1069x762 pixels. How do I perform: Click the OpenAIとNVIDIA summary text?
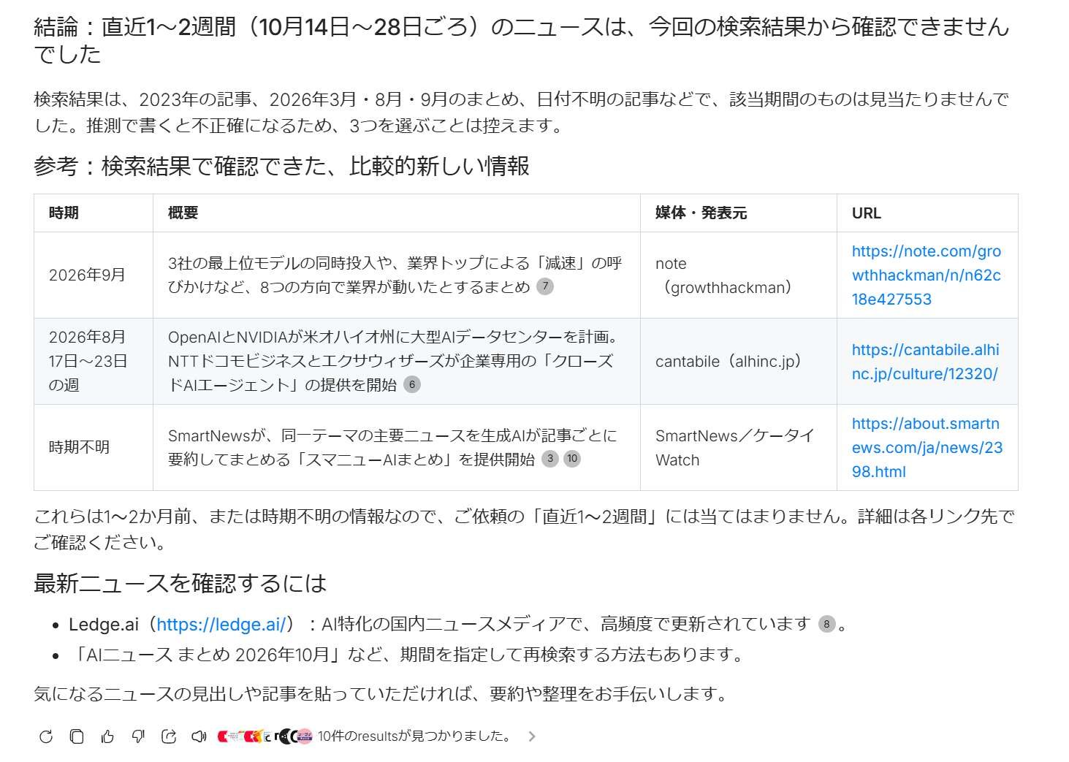coord(395,361)
